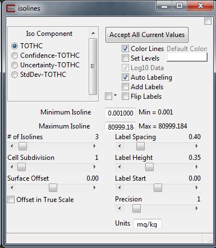Enable the Set Levels checkbox
Viewport: 216px width, 248px height.
point(125,58)
